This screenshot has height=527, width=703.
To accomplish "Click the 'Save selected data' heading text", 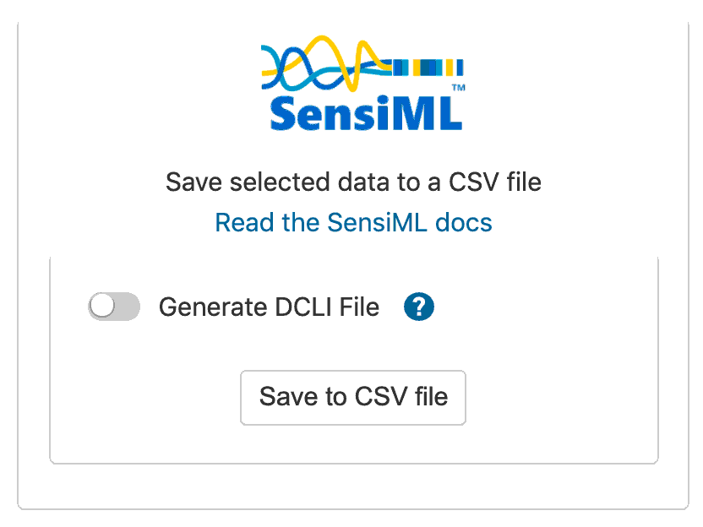I will click(x=353, y=182).
